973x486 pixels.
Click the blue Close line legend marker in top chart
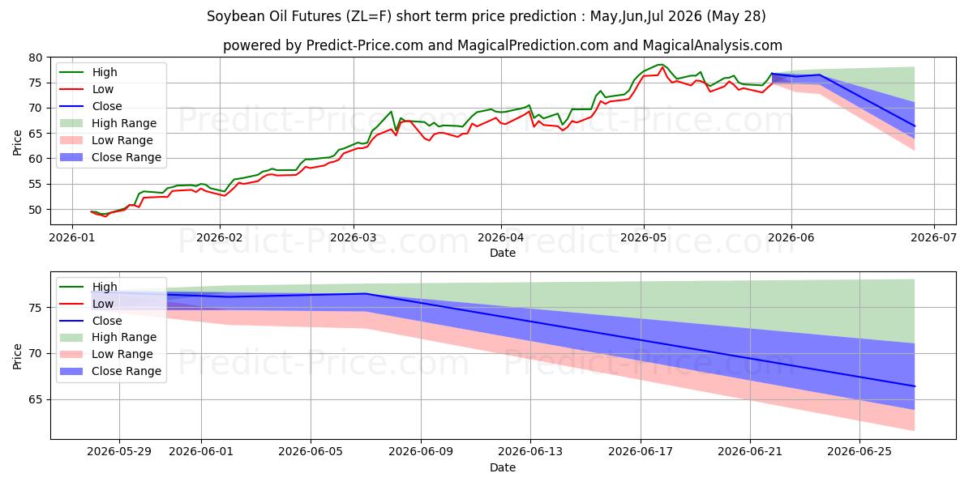coord(73,107)
